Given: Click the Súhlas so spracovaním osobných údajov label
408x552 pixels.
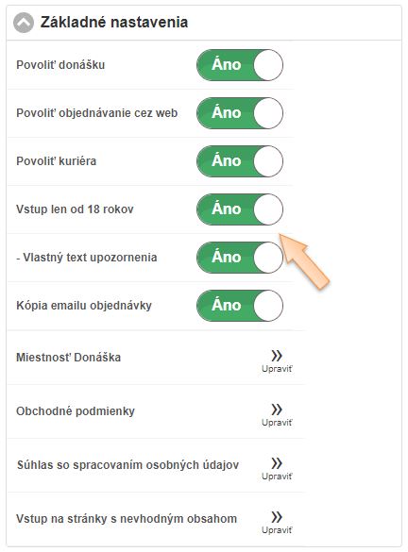Looking at the screenshot, I should pos(127,465).
